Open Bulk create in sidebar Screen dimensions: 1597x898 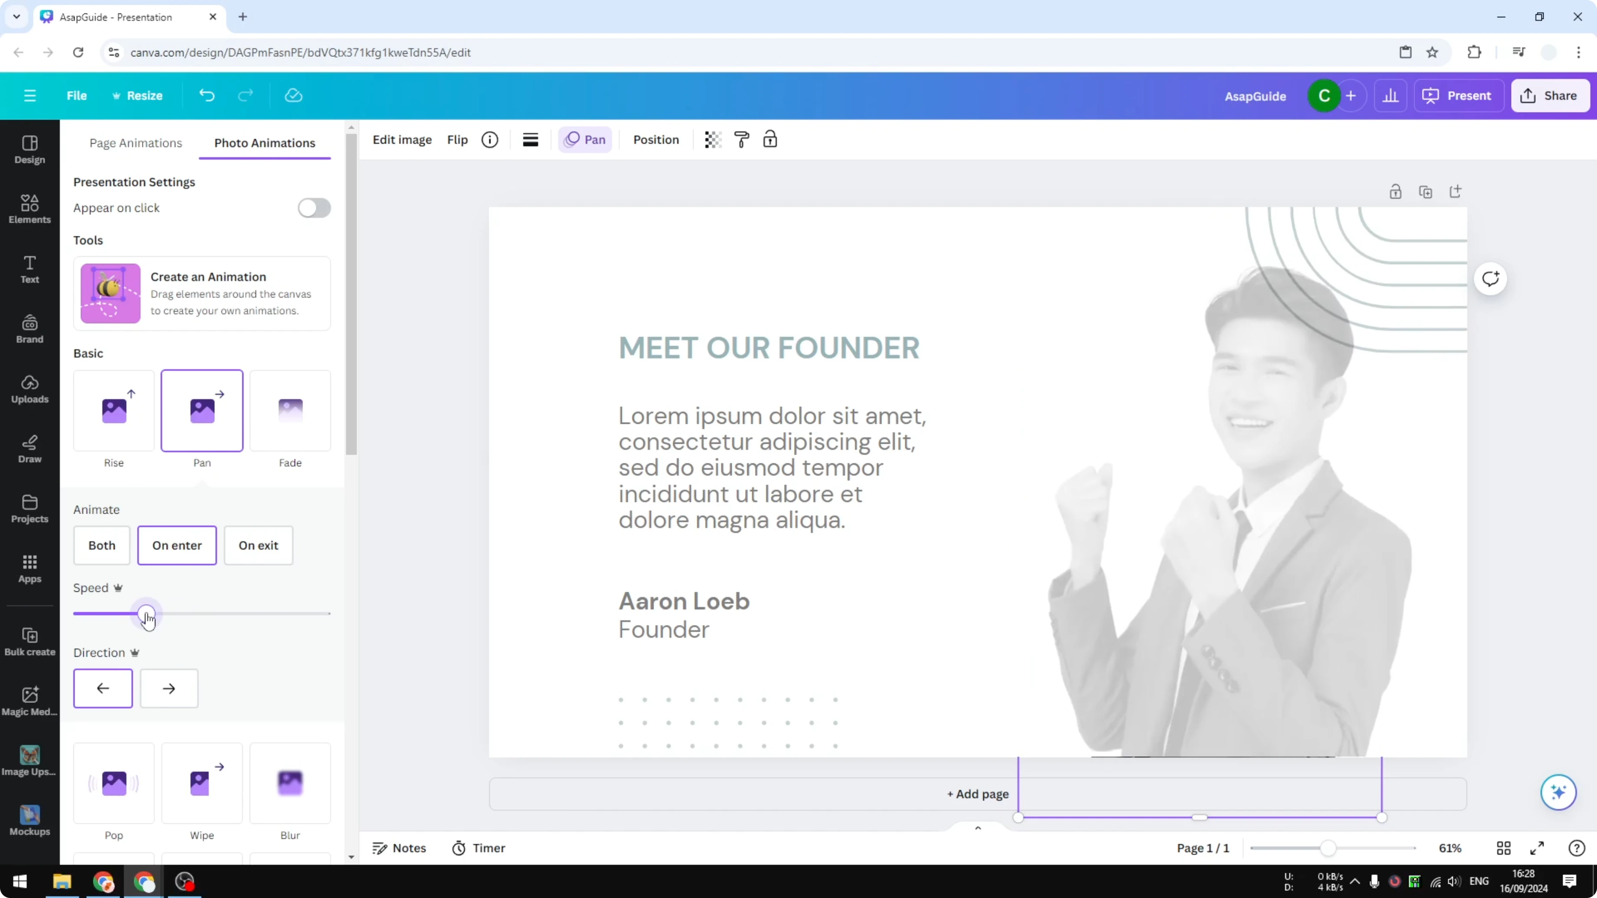click(x=30, y=642)
